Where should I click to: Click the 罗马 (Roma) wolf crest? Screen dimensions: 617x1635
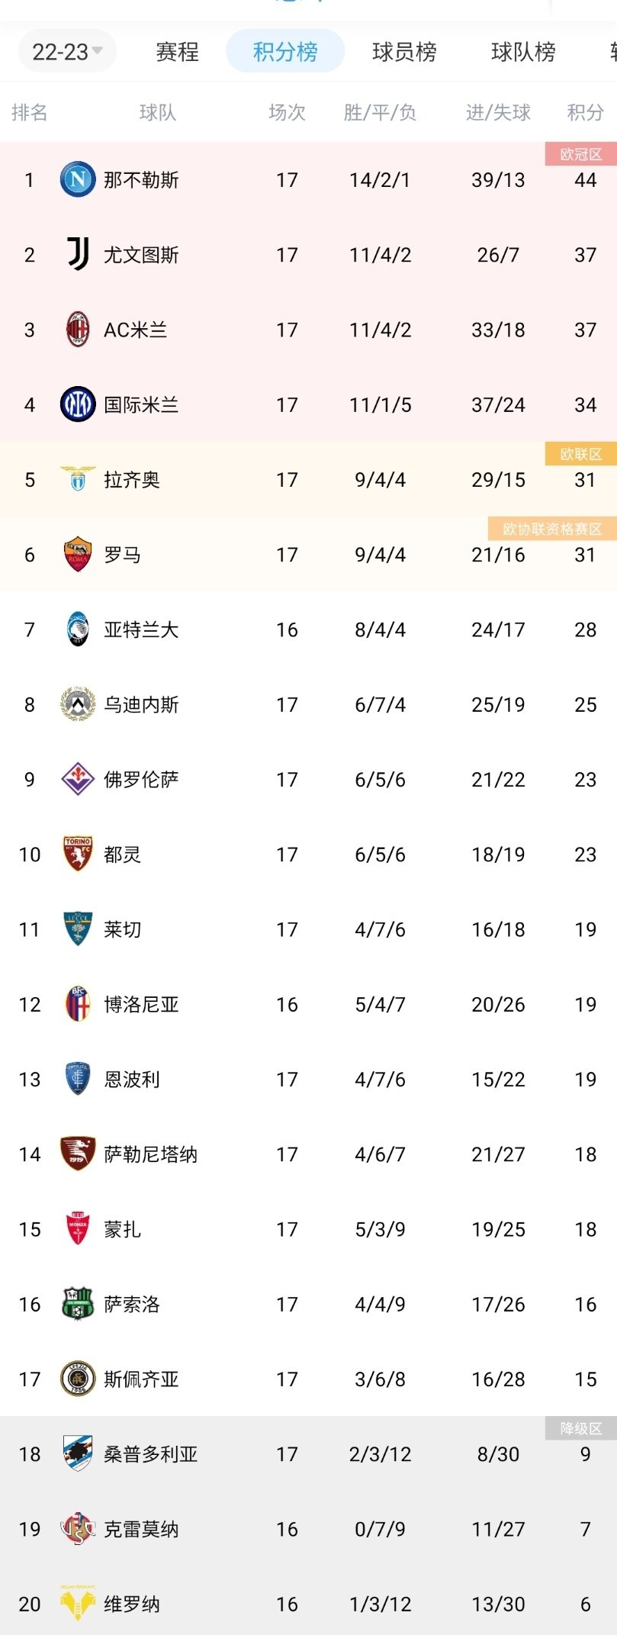(77, 555)
